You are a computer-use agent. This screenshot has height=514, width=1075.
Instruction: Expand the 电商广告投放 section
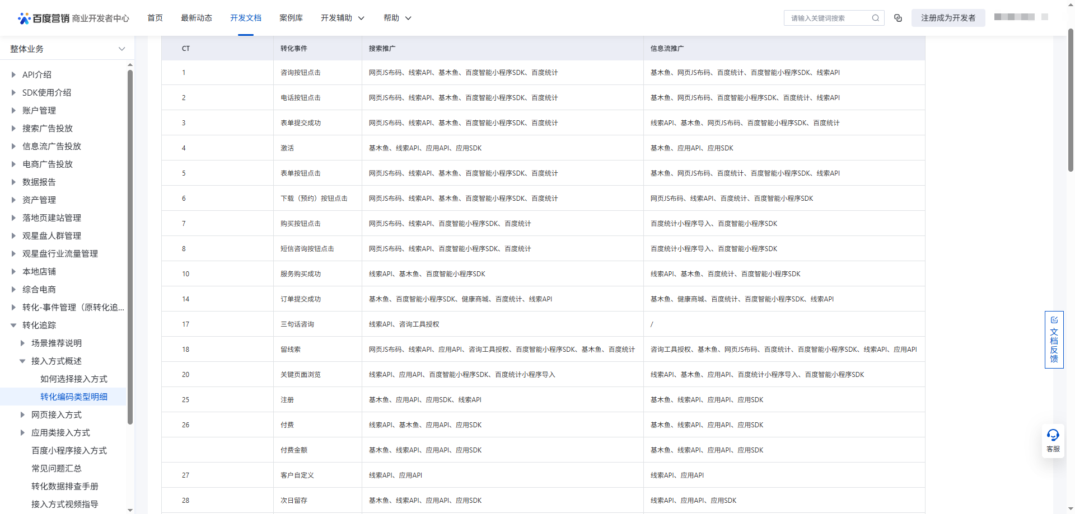click(13, 164)
